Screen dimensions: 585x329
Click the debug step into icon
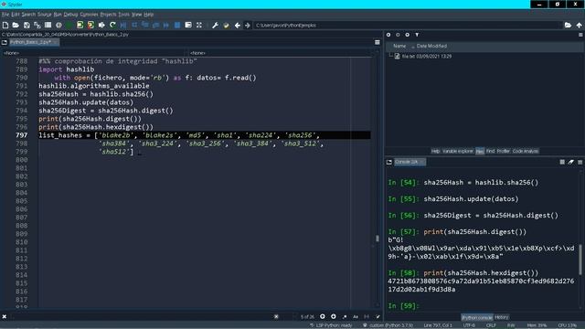tap(144, 25)
